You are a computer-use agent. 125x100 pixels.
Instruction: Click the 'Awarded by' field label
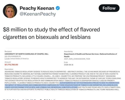[x=68, y=51]
